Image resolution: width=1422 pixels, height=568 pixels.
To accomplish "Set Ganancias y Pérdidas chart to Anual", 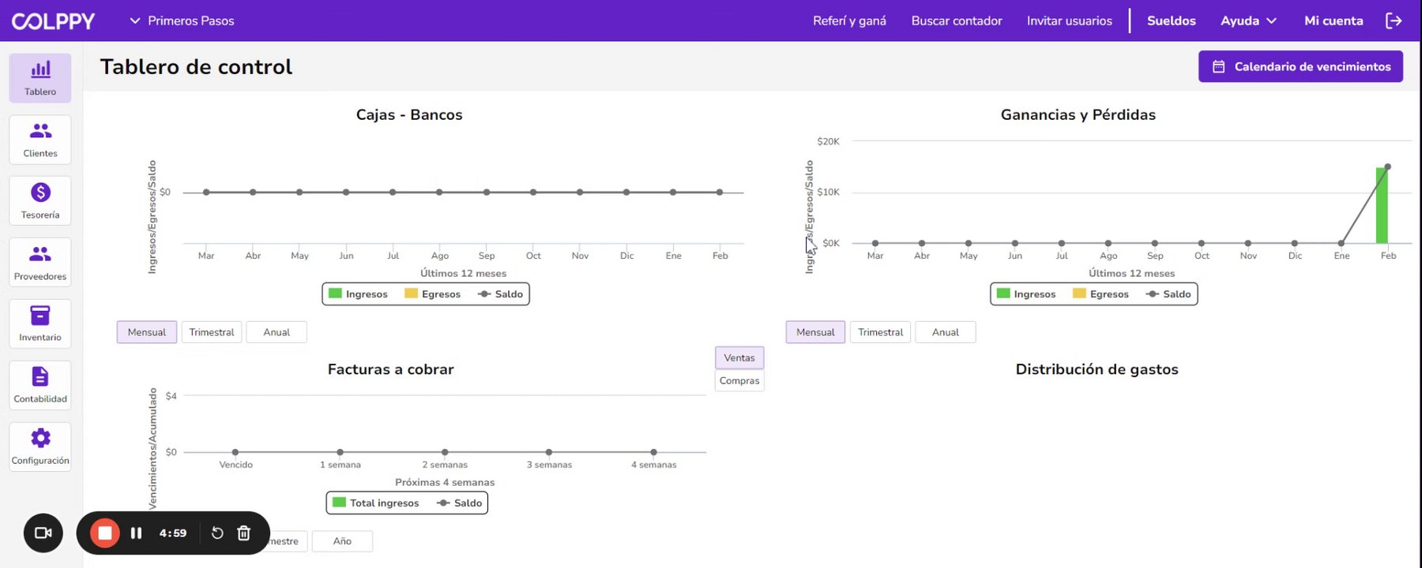I will pos(945,332).
